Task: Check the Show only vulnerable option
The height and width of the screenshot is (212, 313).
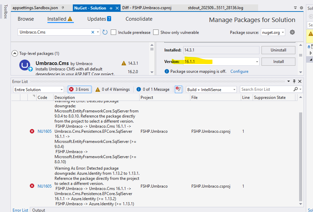Action: click(x=156, y=32)
